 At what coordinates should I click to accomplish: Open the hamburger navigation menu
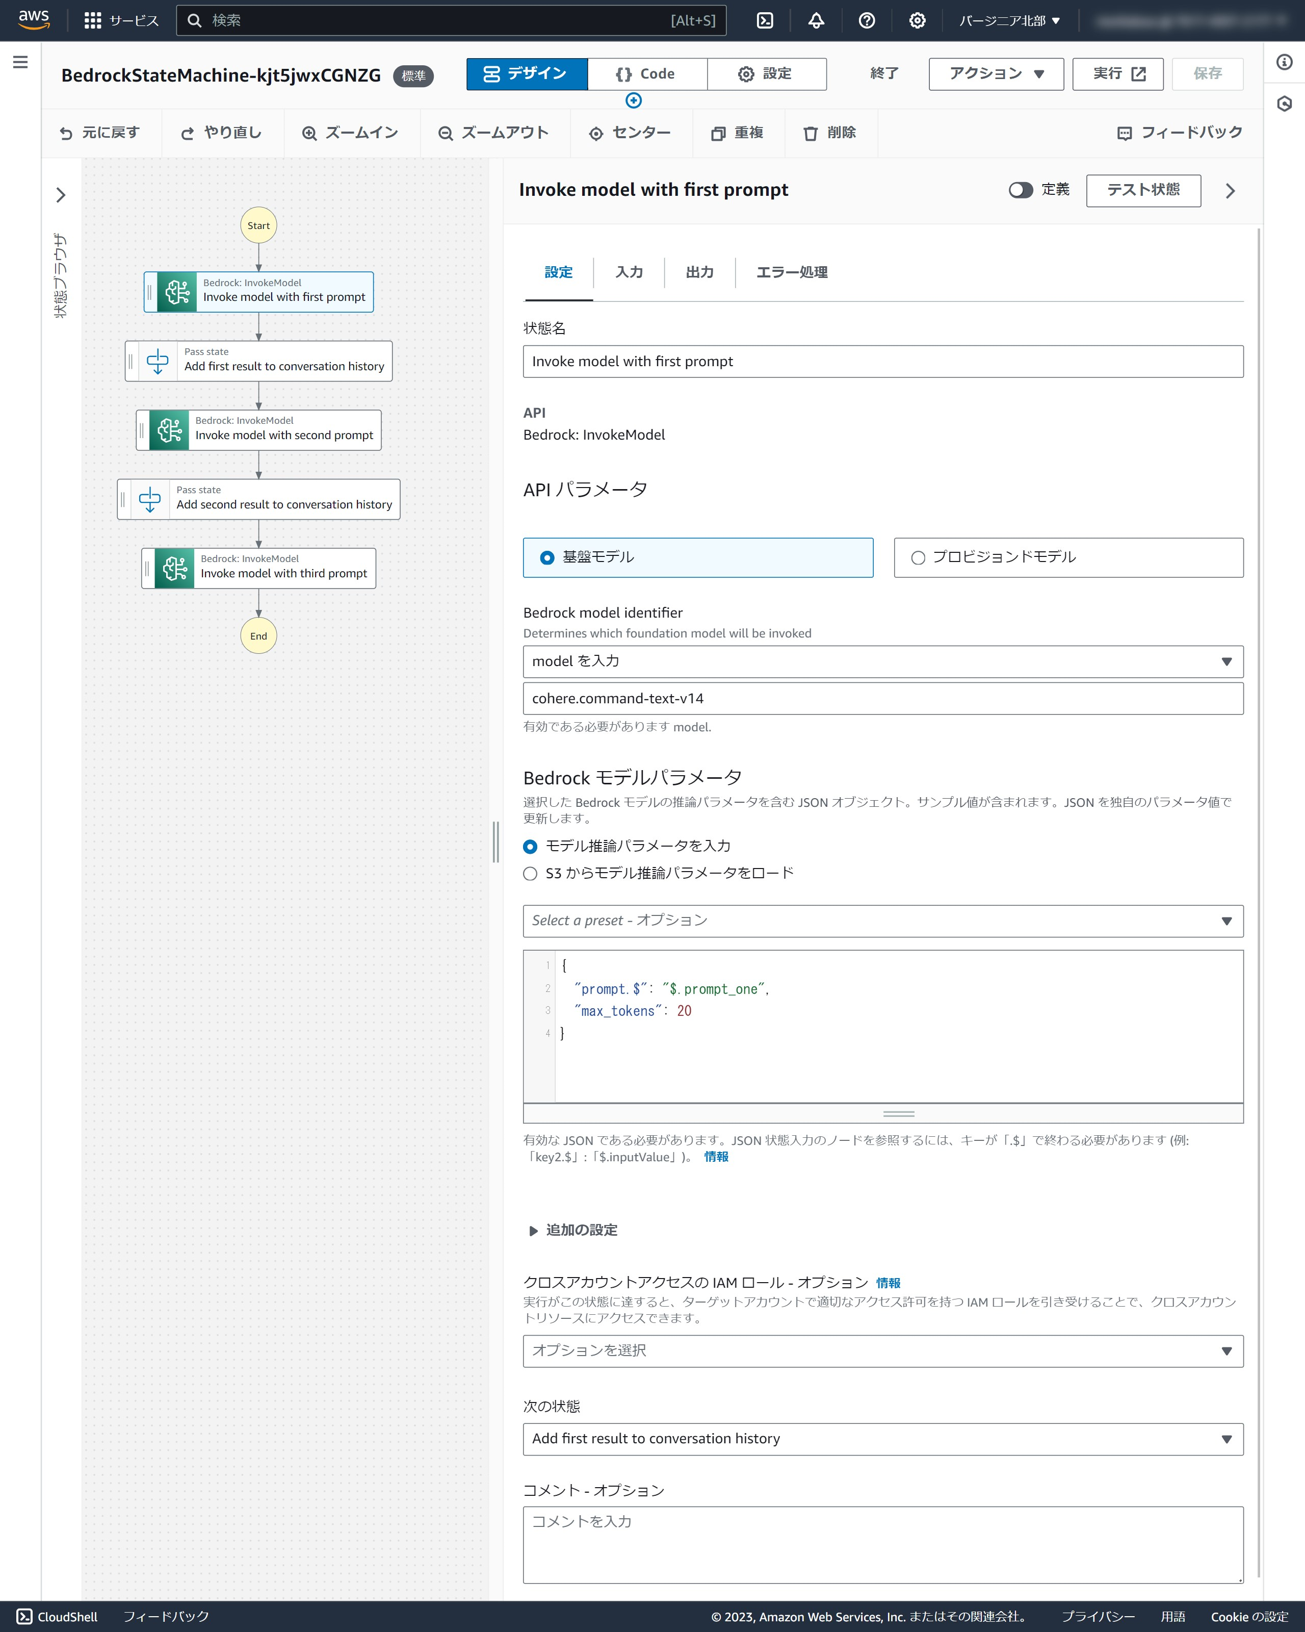[x=20, y=62]
